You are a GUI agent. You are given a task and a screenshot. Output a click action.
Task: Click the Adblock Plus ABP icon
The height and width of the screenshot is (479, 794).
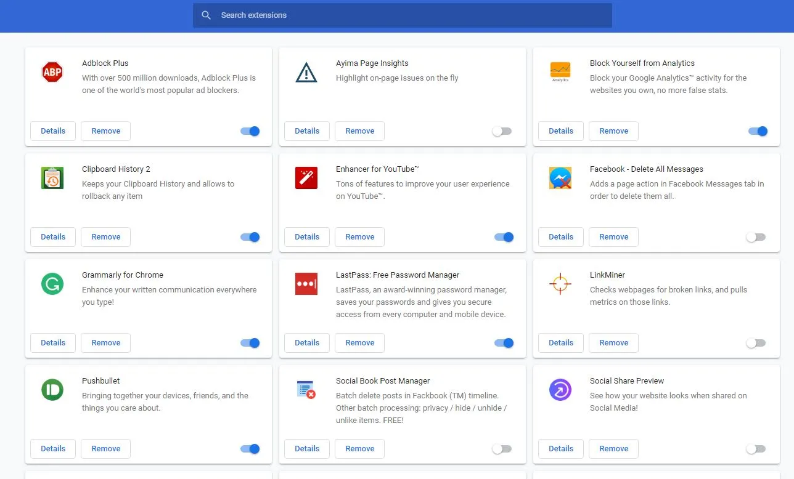click(52, 72)
